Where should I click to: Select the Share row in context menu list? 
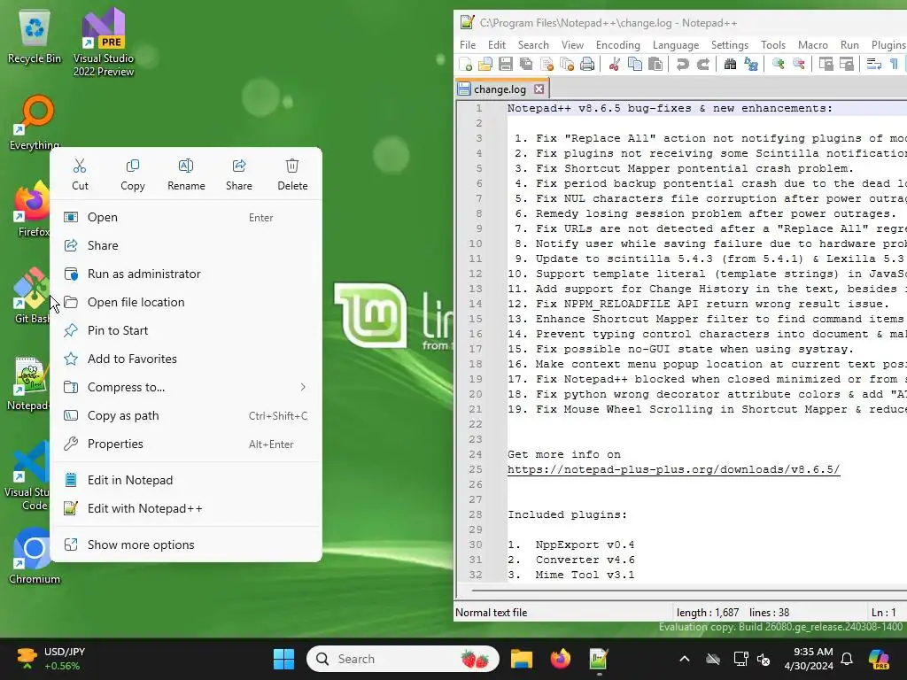coord(186,246)
